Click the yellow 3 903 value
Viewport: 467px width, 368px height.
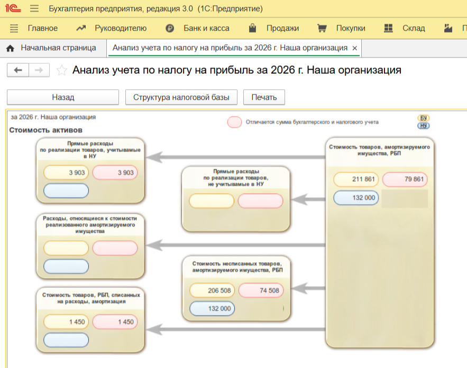[x=66, y=173]
